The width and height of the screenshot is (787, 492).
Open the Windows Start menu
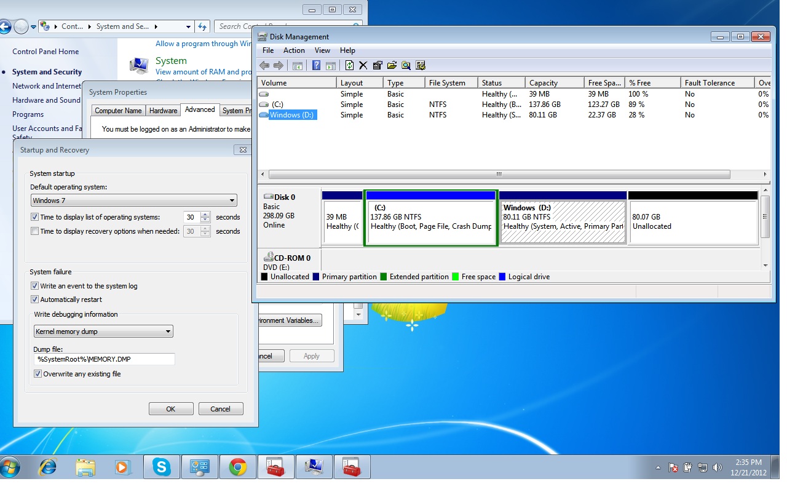click(10, 467)
